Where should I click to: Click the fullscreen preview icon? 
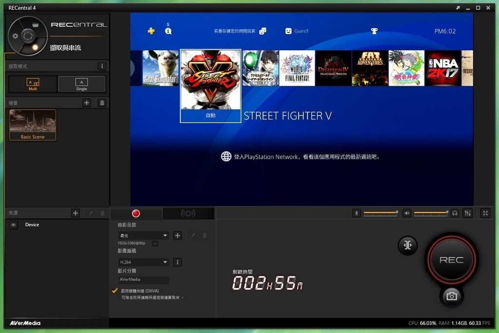point(485,213)
